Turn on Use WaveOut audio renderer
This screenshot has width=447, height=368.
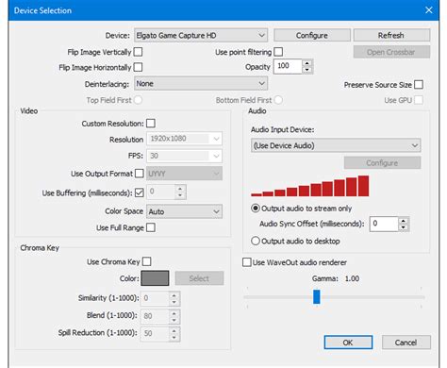coord(247,262)
